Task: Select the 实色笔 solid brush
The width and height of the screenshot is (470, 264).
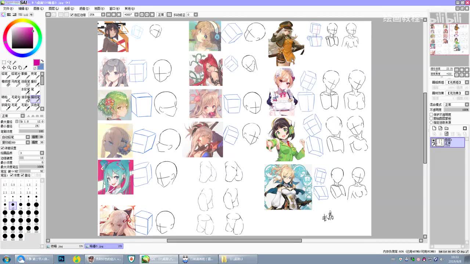Action: click(35, 107)
